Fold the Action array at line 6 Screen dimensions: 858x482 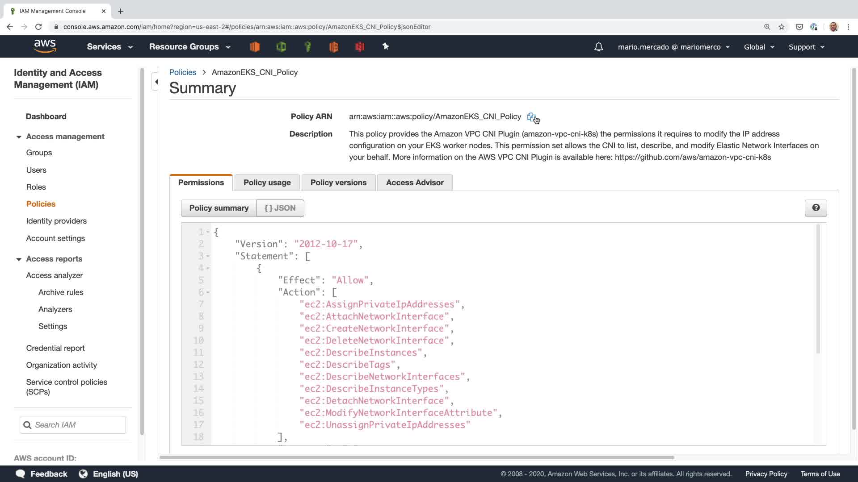coord(208,292)
